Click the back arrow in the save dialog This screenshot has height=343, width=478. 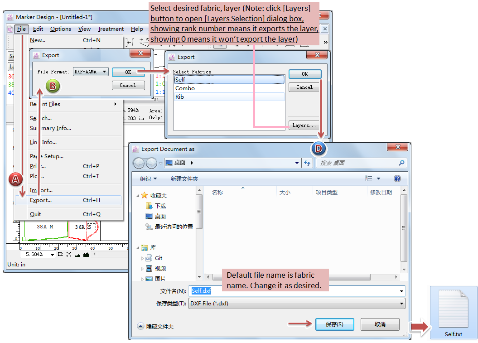(x=139, y=163)
